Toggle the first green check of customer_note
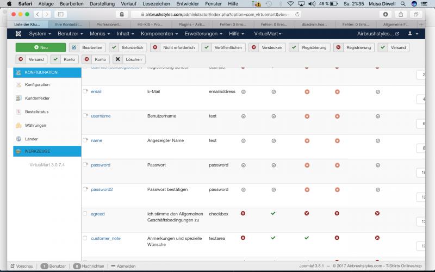Image resolution: width=435 pixels, height=272 pixels. tap(273, 238)
